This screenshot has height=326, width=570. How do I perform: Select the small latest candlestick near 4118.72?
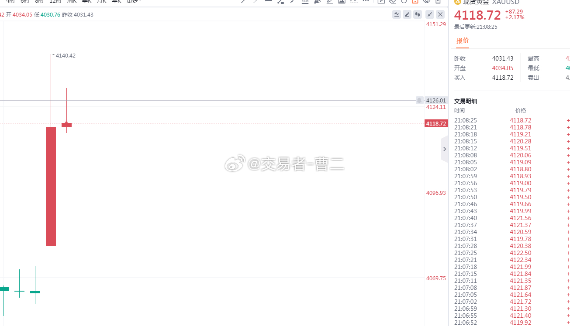click(x=66, y=125)
